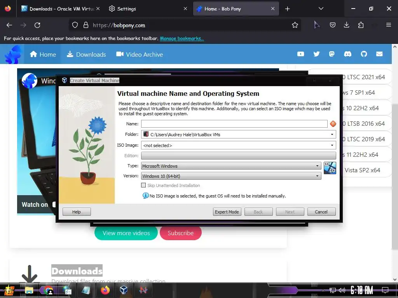Click the clock showing 6:10 AM
The width and height of the screenshot is (398, 298).
coord(362,290)
